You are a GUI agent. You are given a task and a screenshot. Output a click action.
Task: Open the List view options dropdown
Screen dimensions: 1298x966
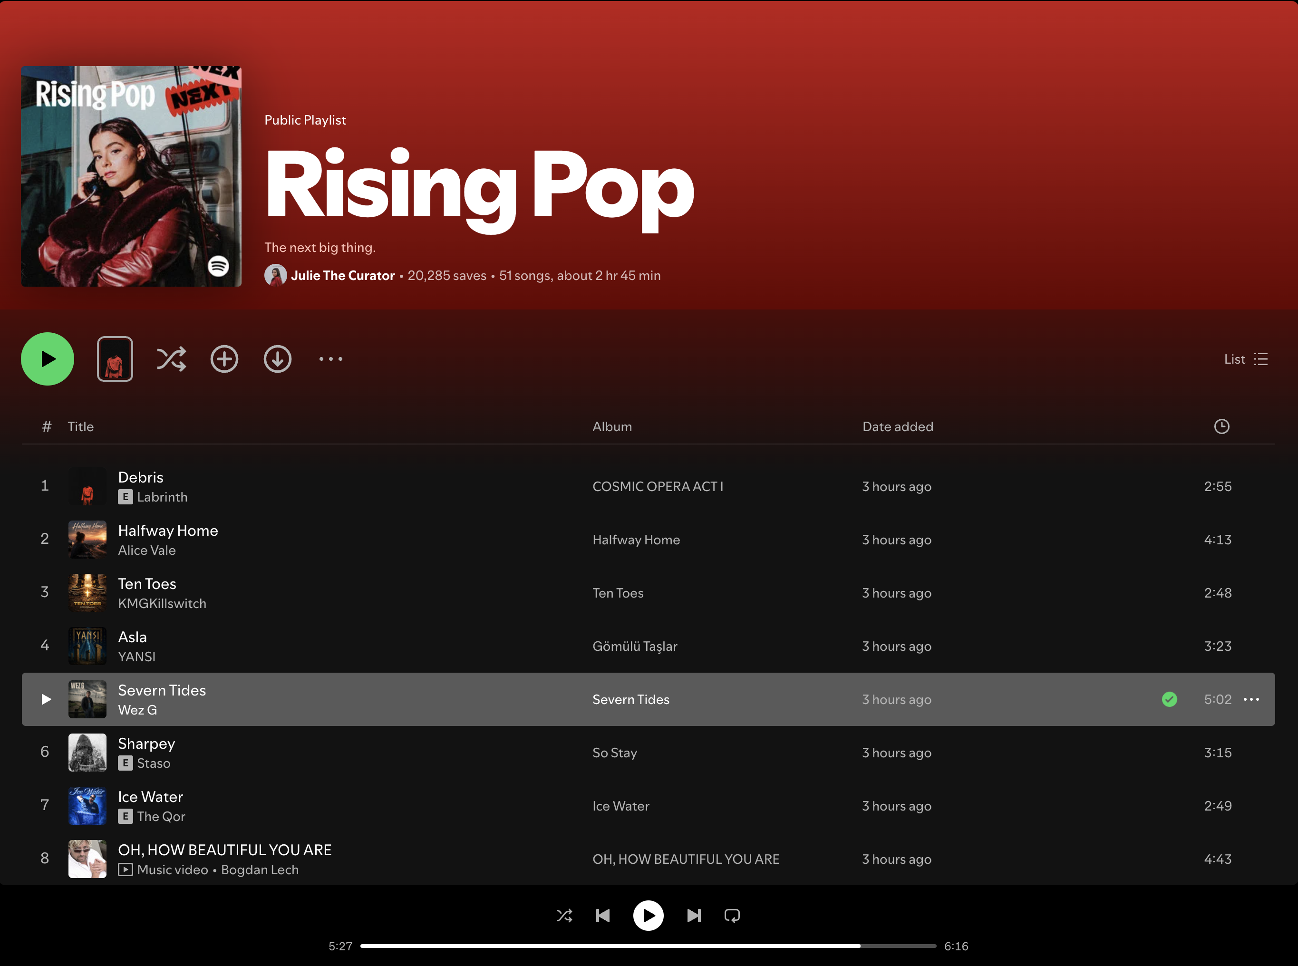tap(1246, 359)
